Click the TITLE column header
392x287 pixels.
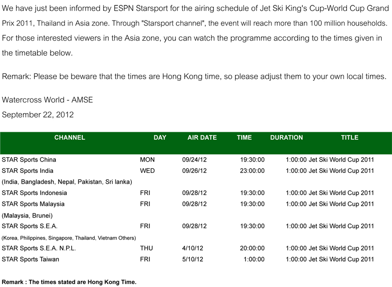350,138
